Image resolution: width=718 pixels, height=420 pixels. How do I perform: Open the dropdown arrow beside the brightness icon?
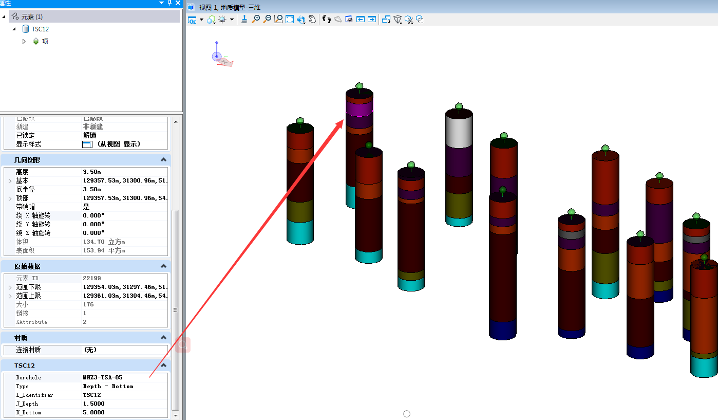(x=232, y=20)
